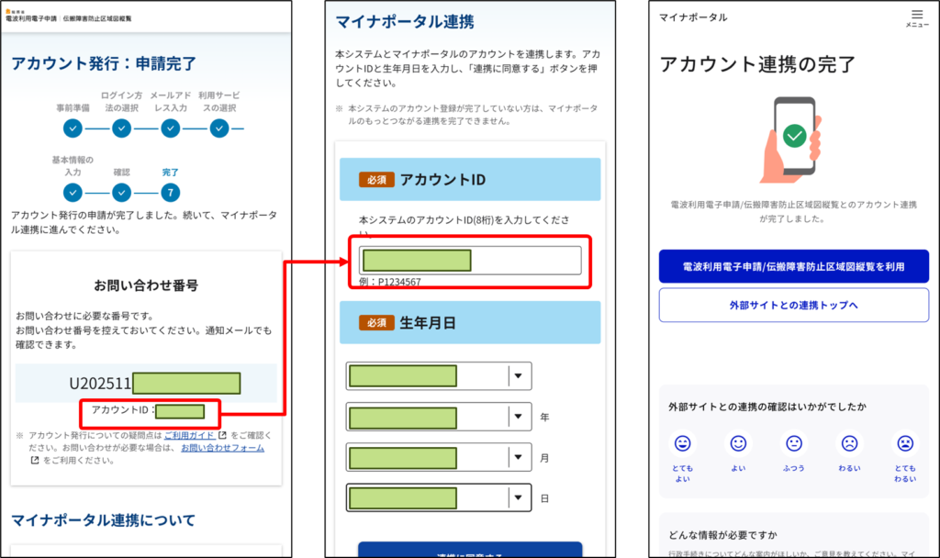The width and height of the screenshot is (940, 558).
Task: Click the マイナポータル header title
Action: (x=693, y=17)
